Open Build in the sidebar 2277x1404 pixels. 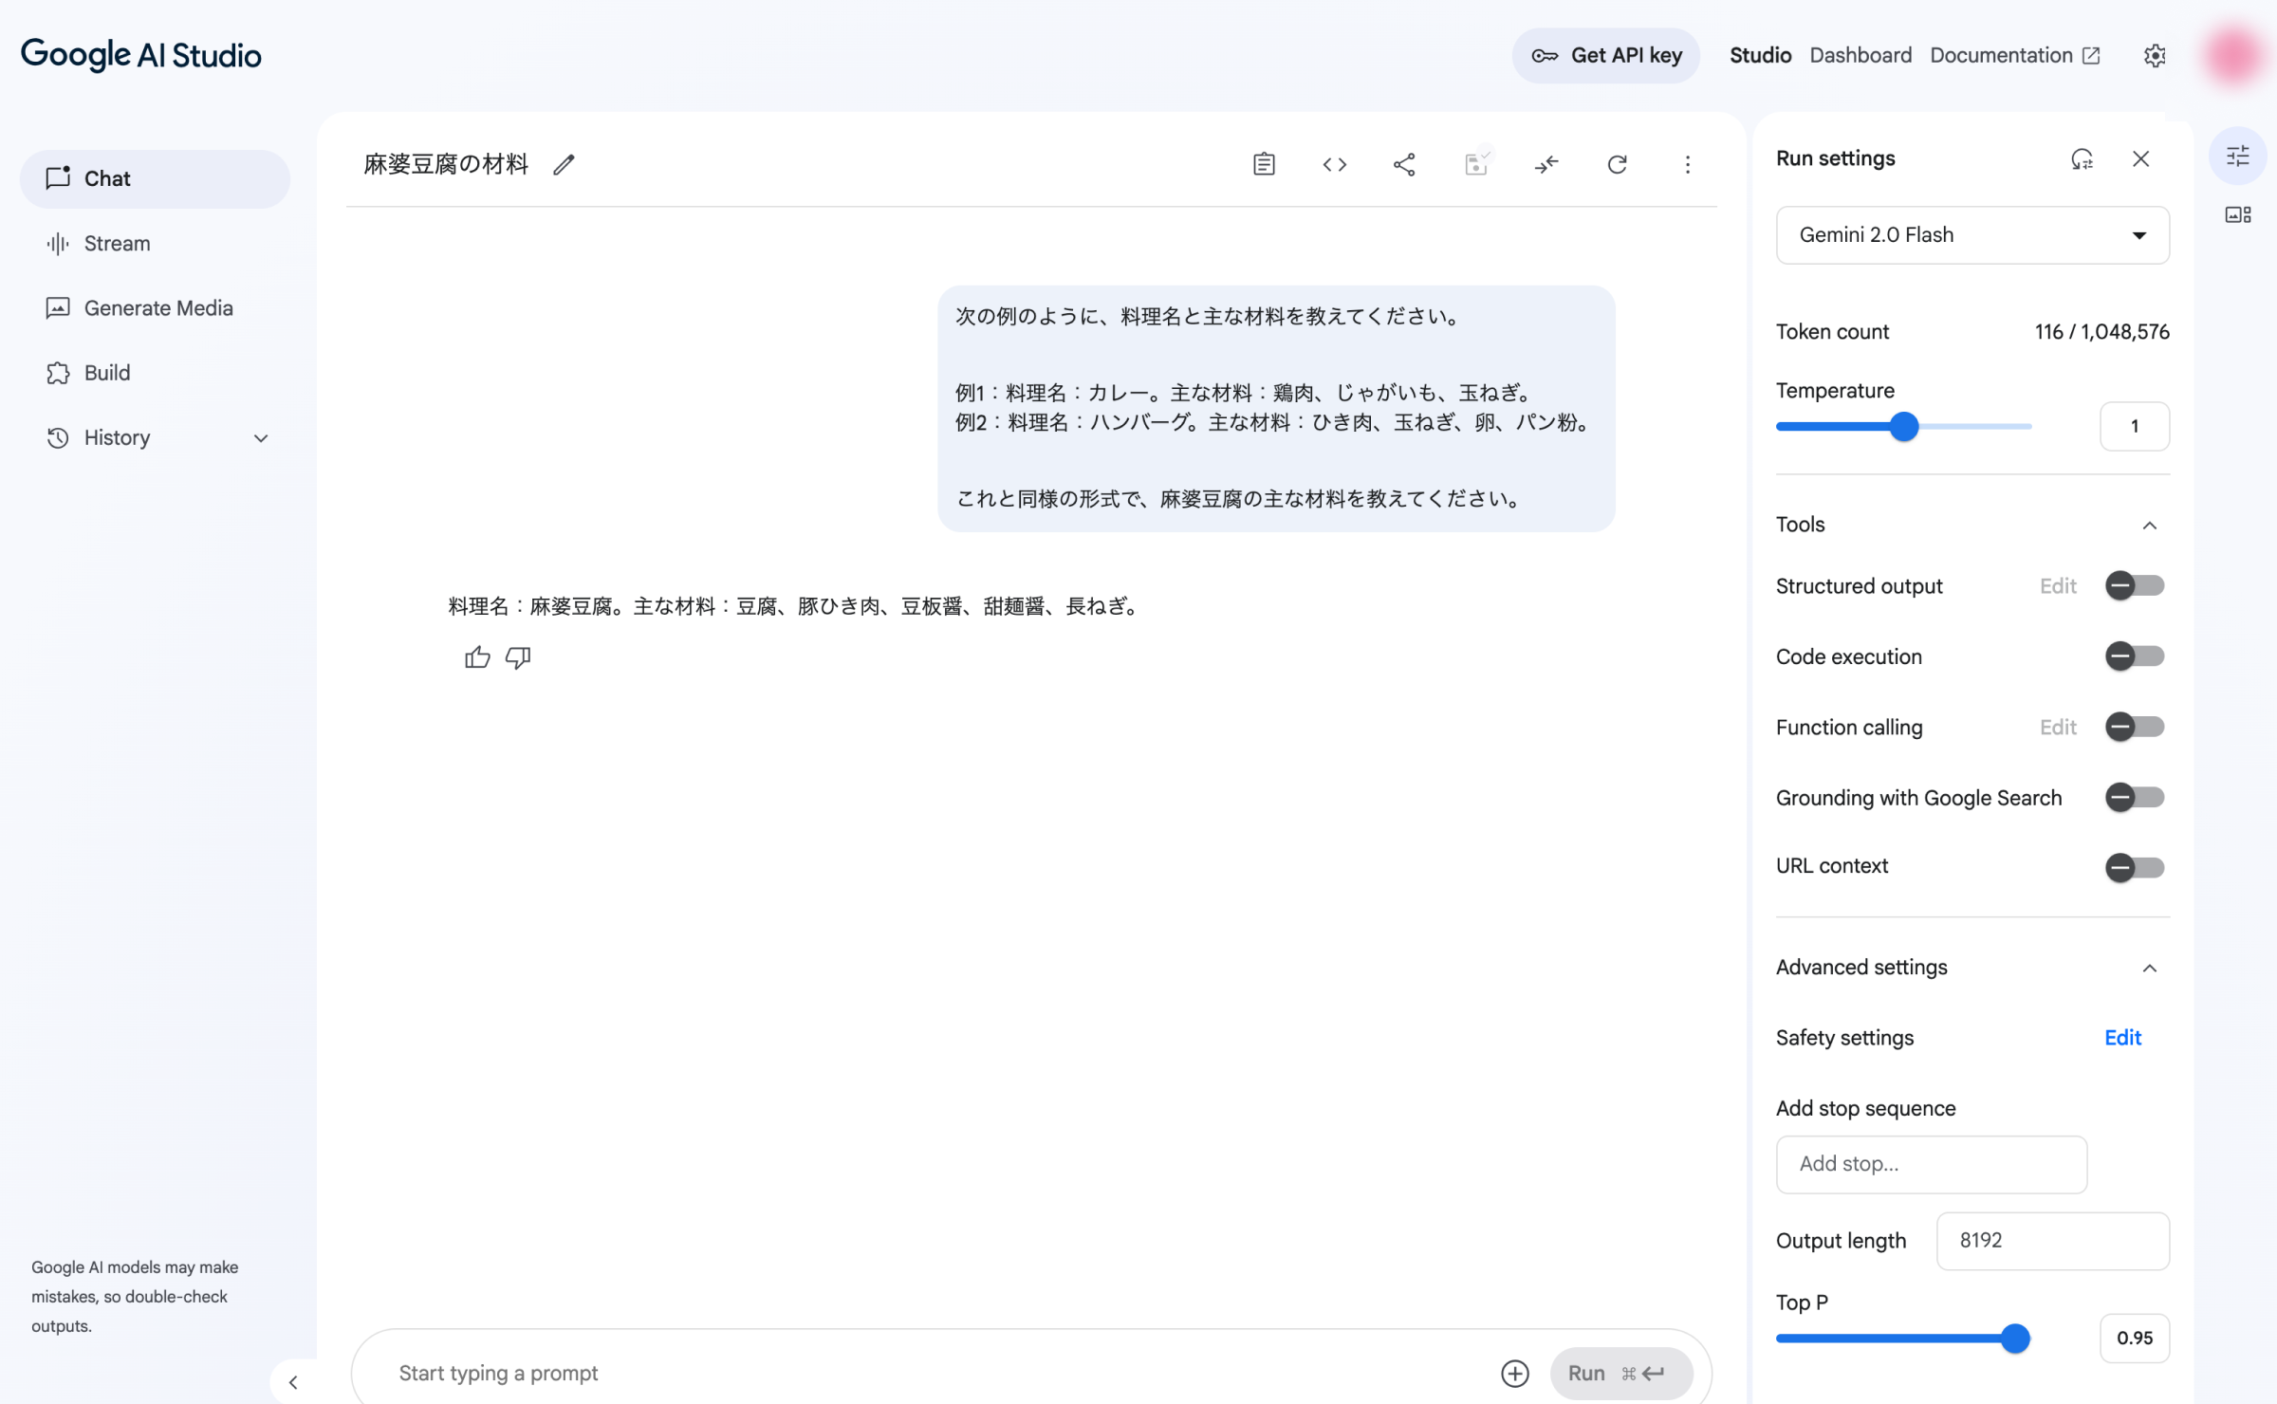click(155, 373)
